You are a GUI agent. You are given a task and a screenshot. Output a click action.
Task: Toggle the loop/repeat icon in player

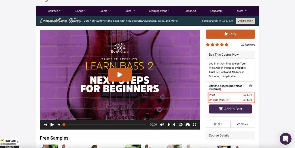tap(181, 125)
